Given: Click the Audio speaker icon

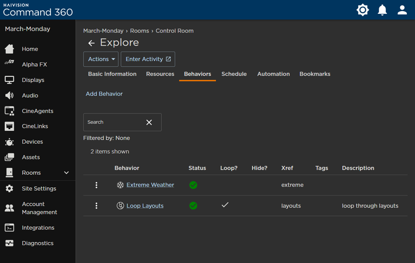Looking at the screenshot, I should pyautogui.click(x=9, y=95).
